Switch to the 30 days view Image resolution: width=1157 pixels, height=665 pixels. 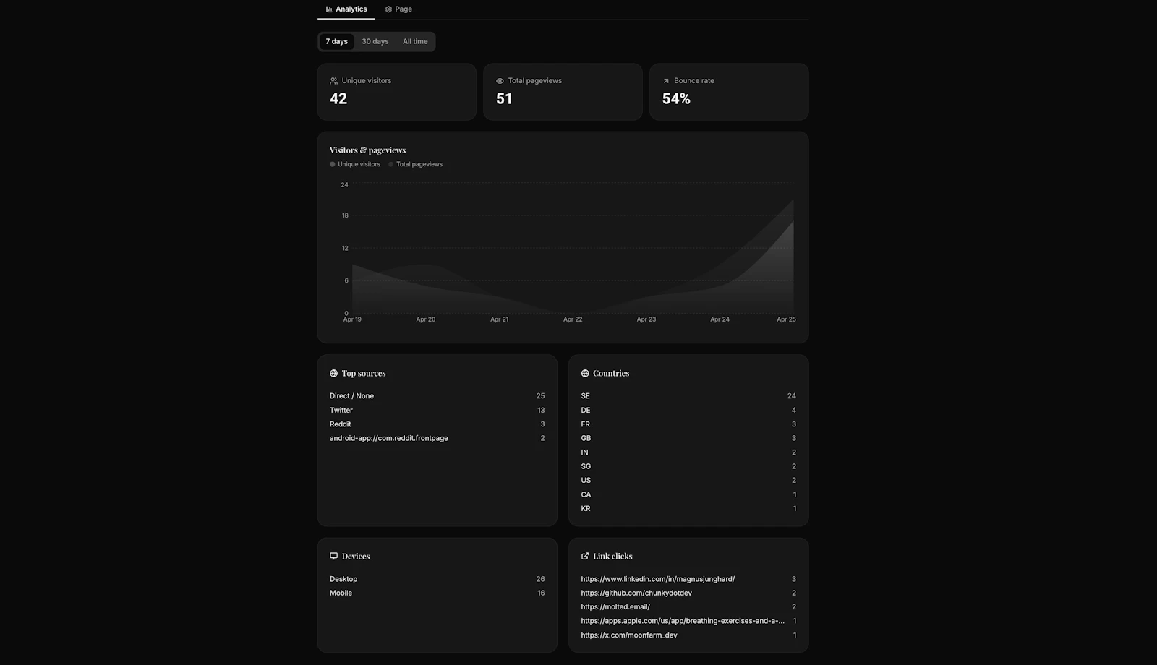375,41
